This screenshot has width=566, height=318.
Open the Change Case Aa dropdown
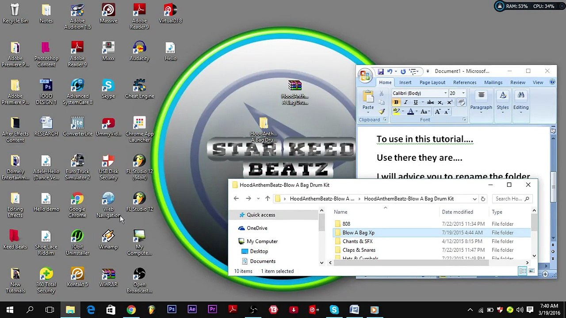[x=425, y=112]
